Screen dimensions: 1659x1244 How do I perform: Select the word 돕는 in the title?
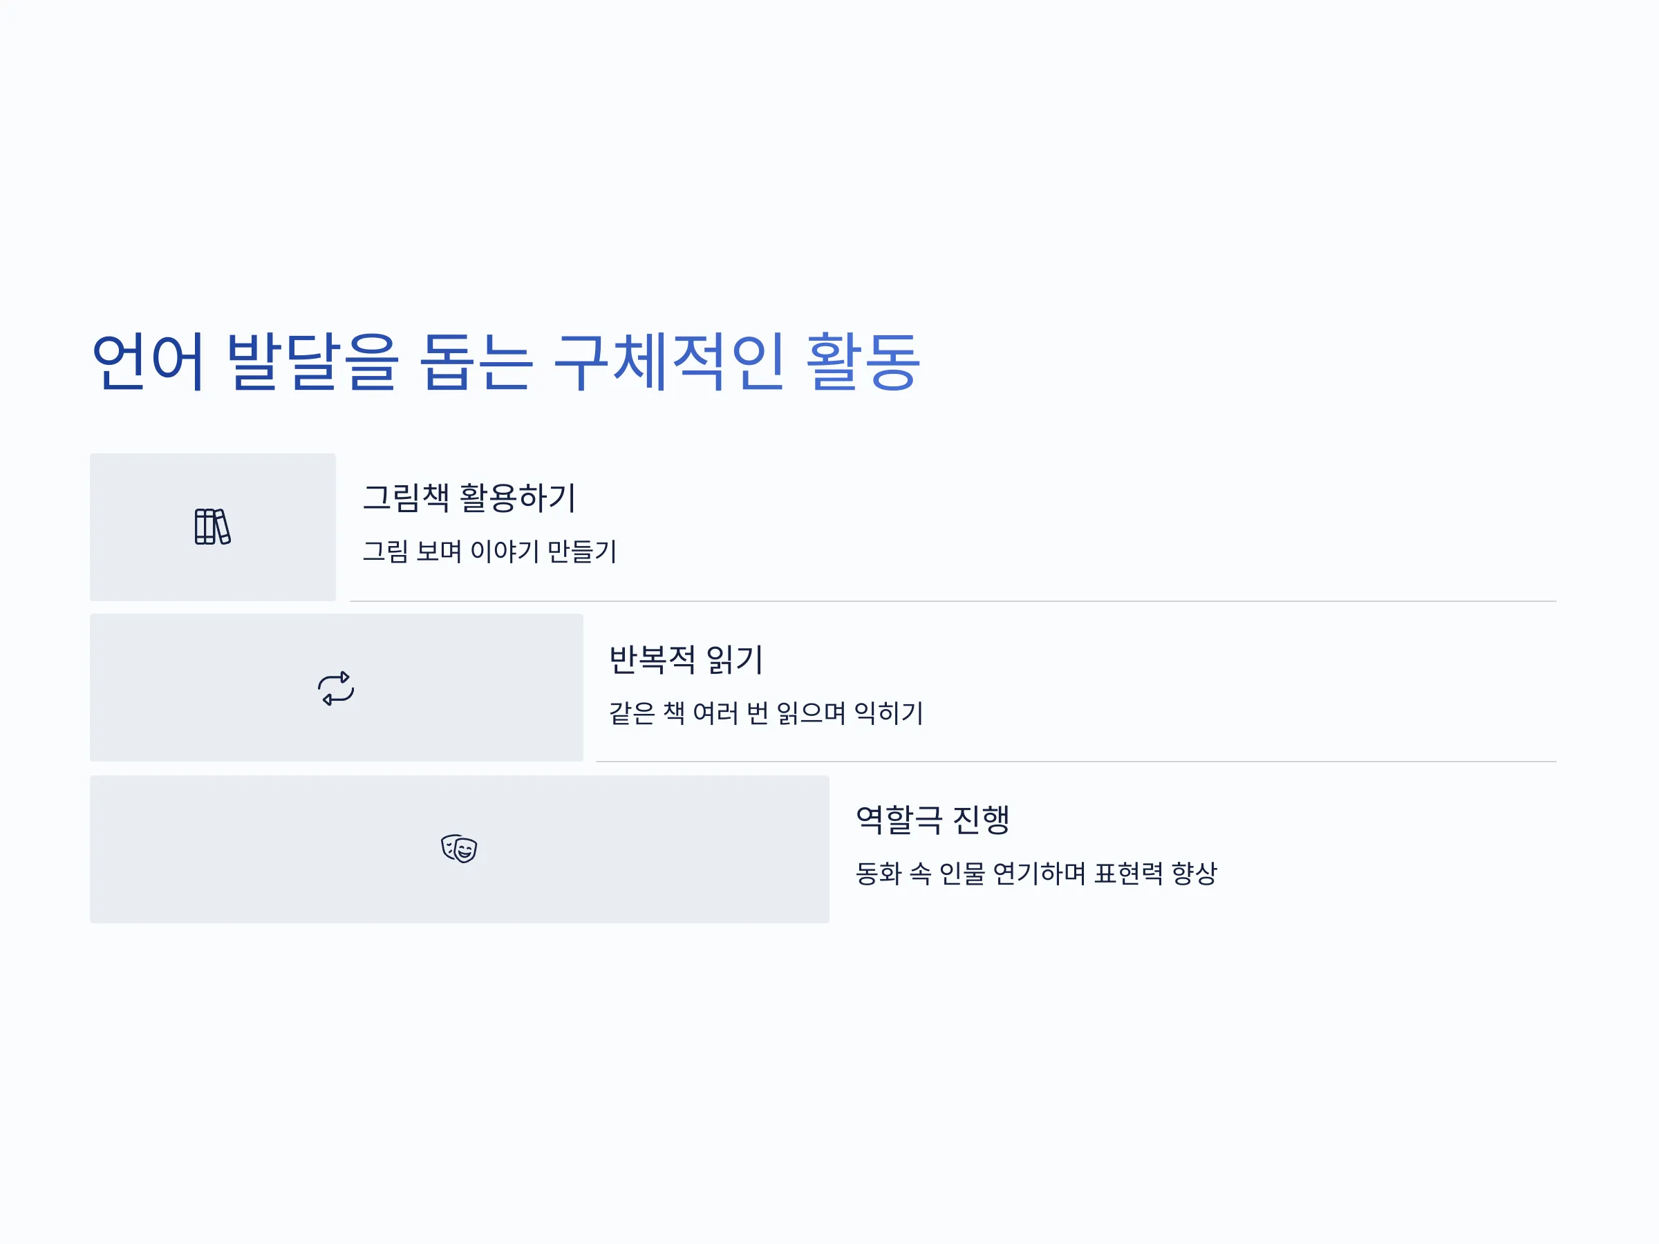tap(477, 361)
